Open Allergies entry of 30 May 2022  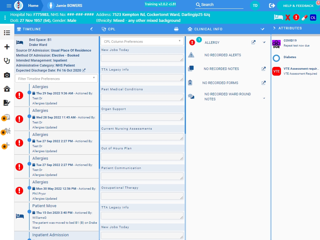(57, 190)
